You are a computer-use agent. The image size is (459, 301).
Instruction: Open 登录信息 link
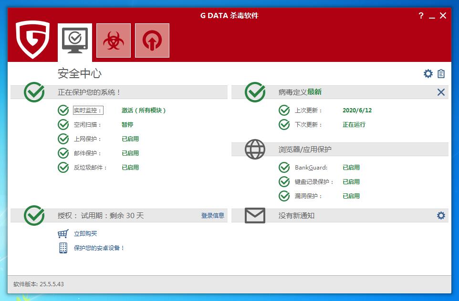click(x=213, y=216)
